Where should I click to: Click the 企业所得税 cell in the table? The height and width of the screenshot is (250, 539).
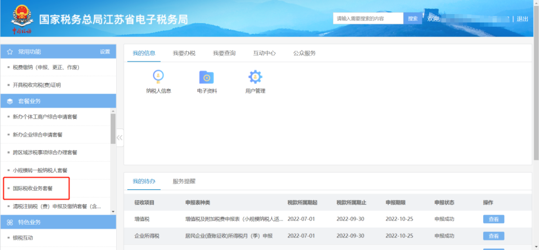147,236
